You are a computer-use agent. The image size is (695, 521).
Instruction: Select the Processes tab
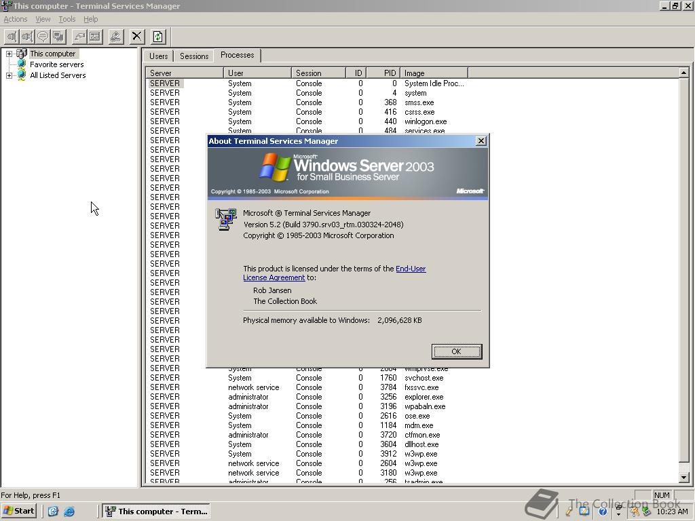(x=237, y=55)
